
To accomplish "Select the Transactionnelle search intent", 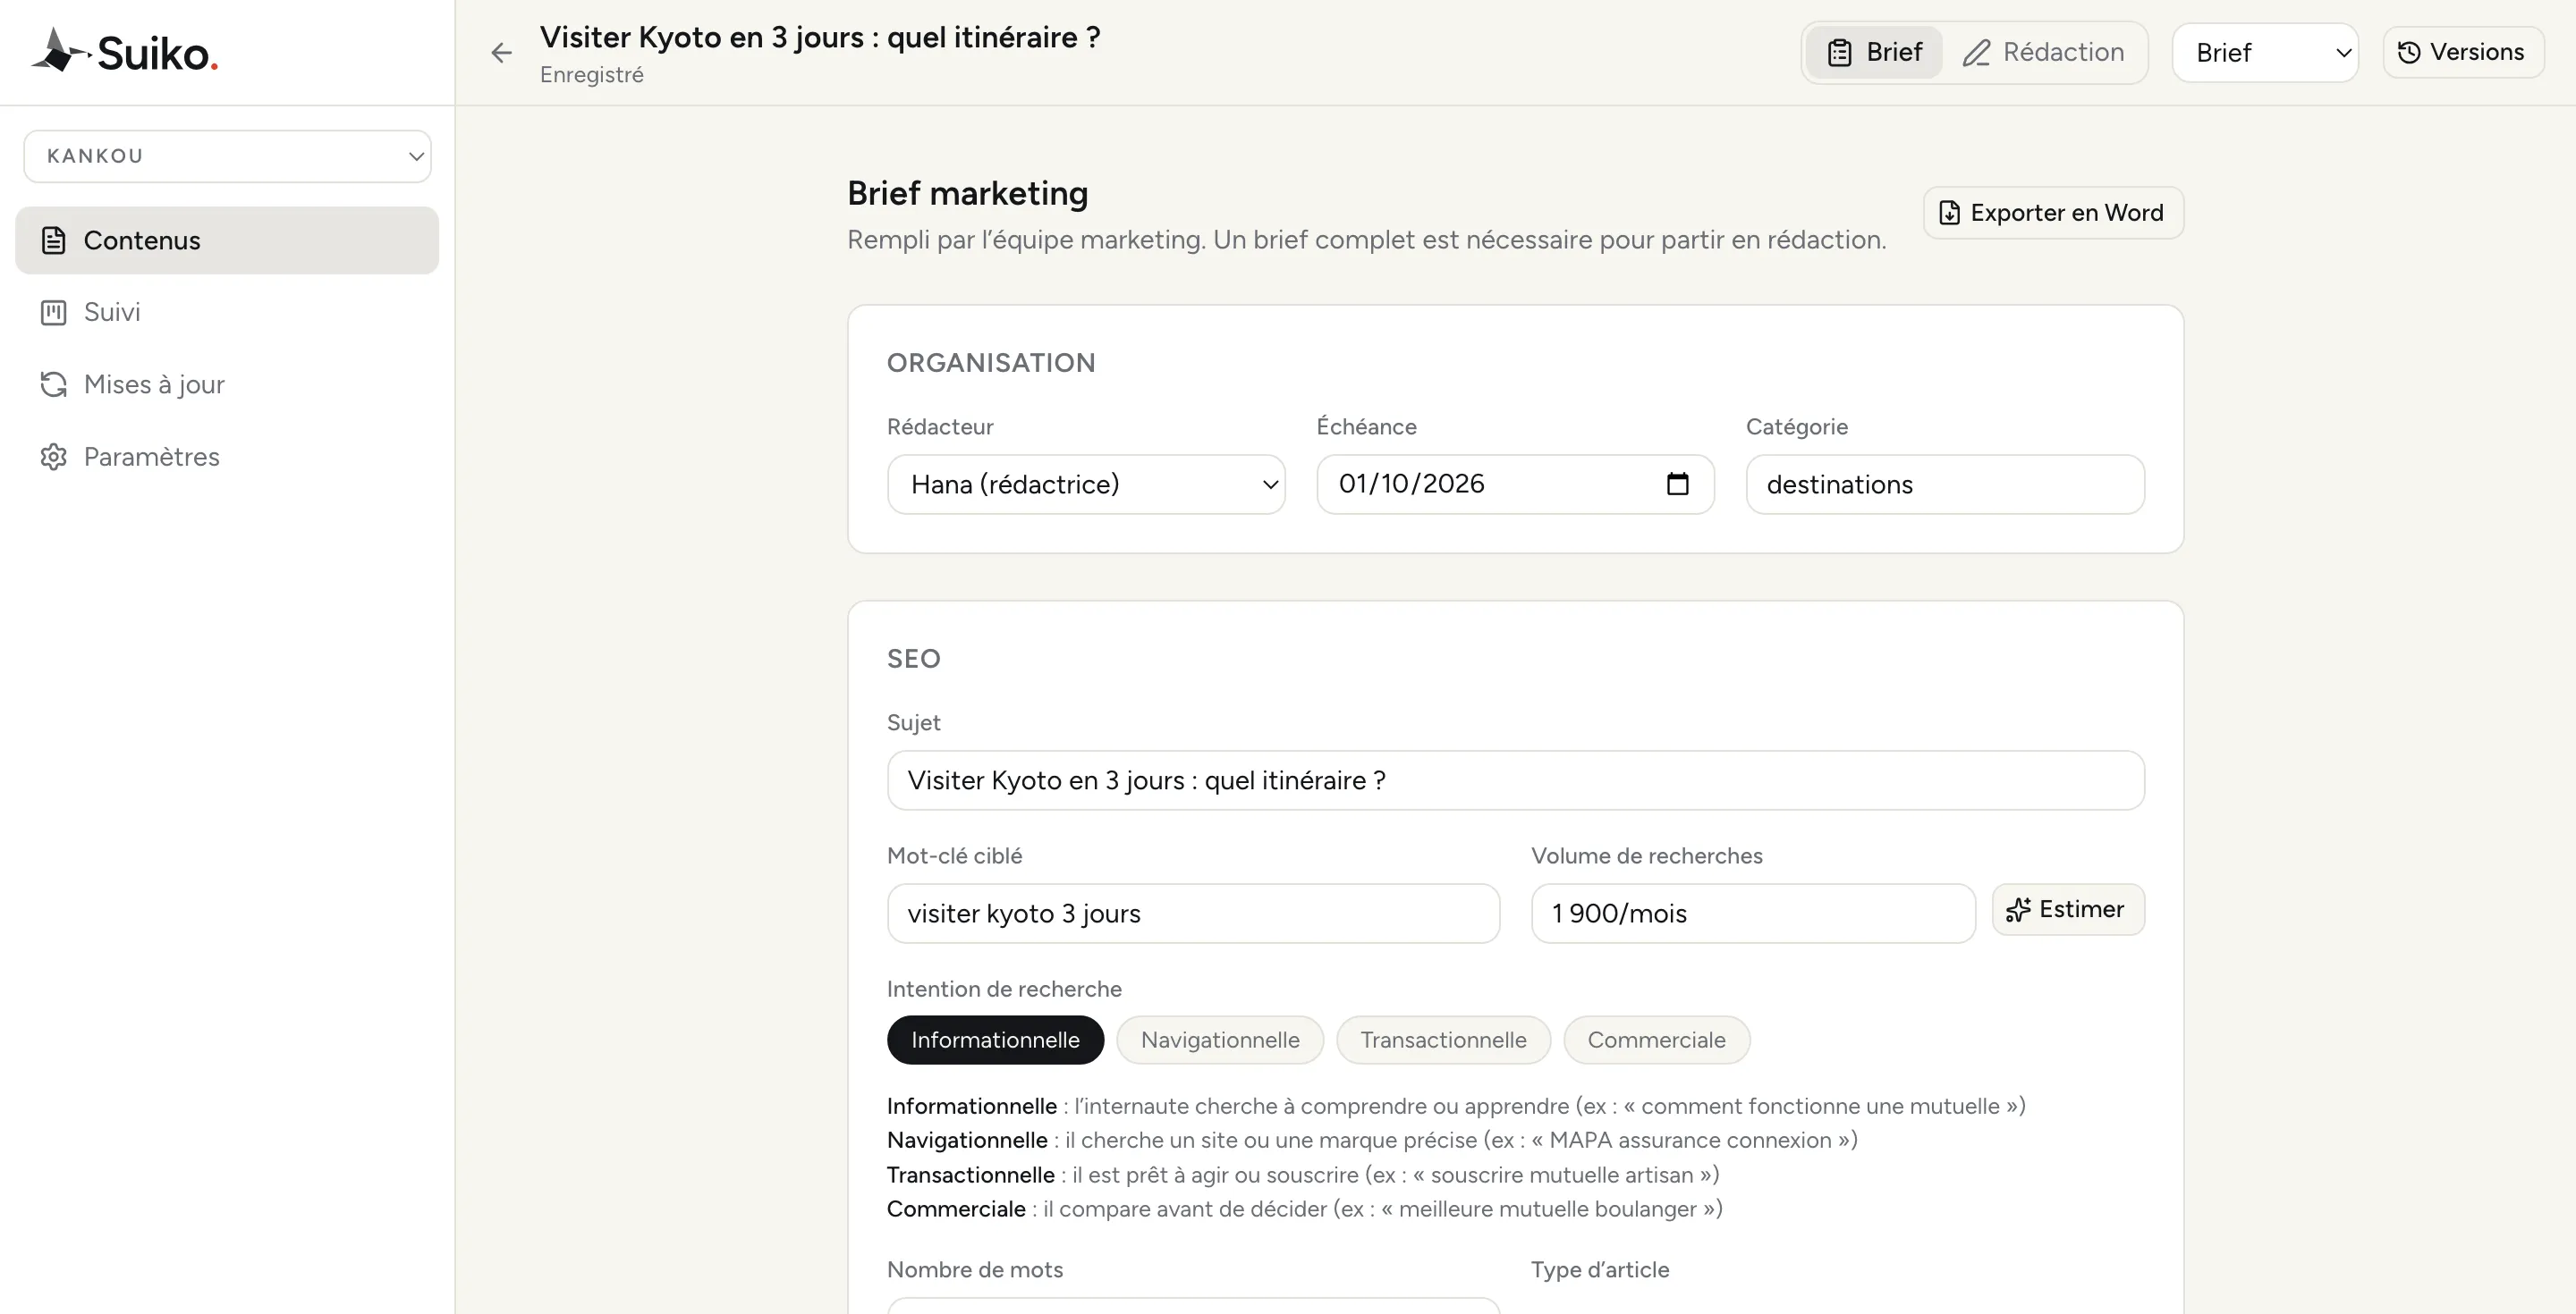I will tap(1443, 1040).
